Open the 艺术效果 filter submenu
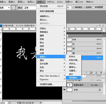This screenshot has height=104, width=106. pyautogui.click(x=51, y=64)
